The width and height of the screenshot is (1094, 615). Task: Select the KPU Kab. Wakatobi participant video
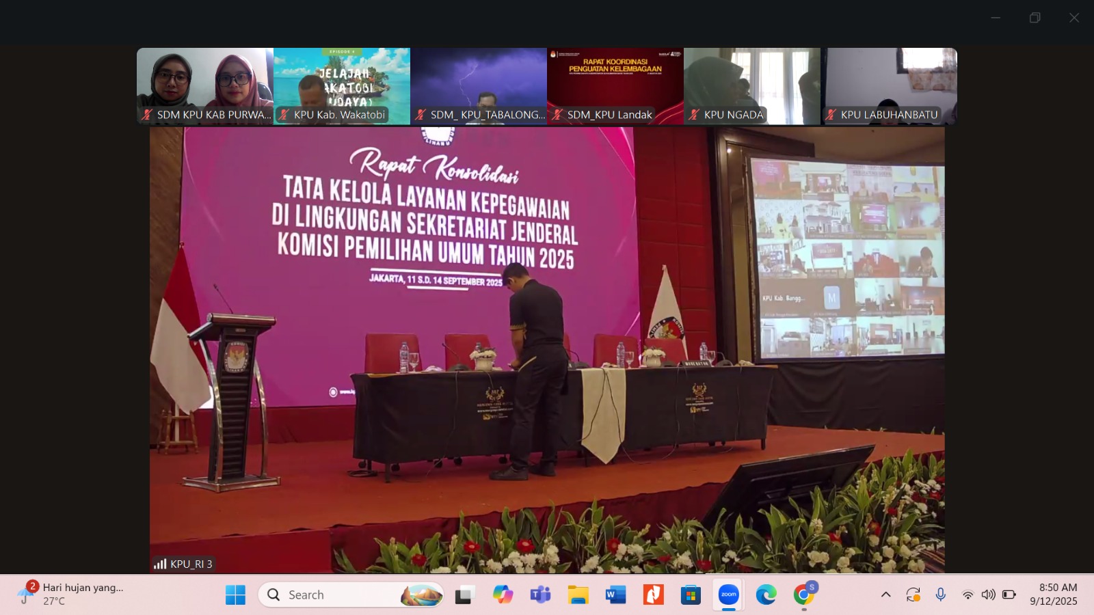[342, 85]
